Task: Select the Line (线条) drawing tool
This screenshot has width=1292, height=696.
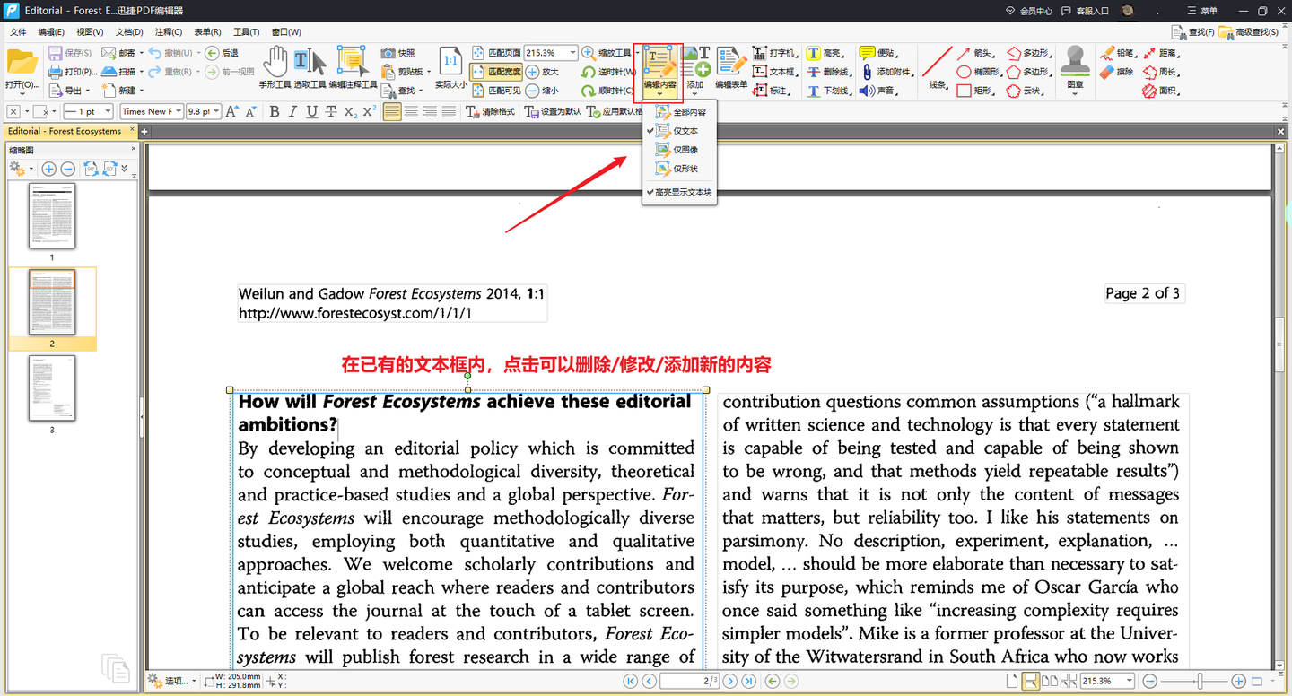Action: click(938, 68)
